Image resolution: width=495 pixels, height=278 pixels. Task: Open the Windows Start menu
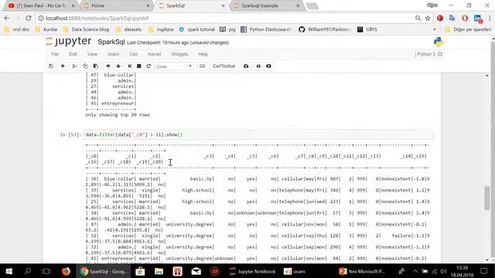pyautogui.click(x=9, y=271)
